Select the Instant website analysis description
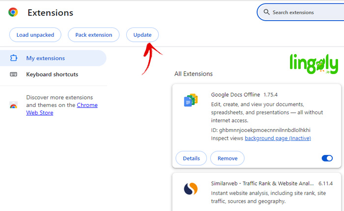The width and height of the screenshot is (344, 211). click(268, 197)
